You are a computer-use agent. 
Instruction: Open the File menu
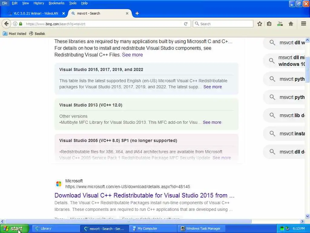click(x=5, y=3)
